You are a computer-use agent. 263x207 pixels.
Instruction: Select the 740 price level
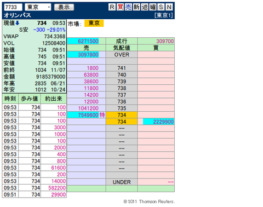point(122,75)
